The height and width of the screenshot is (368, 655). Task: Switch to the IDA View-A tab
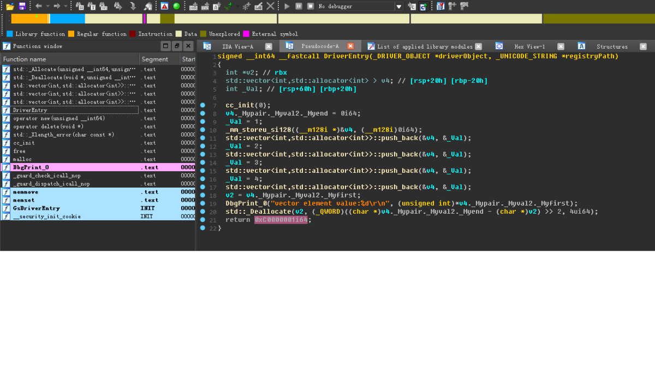[x=237, y=46]
